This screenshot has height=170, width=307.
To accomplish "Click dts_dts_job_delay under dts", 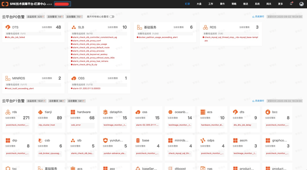I will [x=242, y=125].
